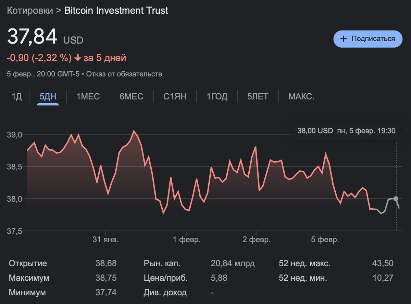Viewport: 411px width, 304px height.
Task: Click the Bitcoin Investment Trust title
Action: pyautogui.click(x=116, y=10)
